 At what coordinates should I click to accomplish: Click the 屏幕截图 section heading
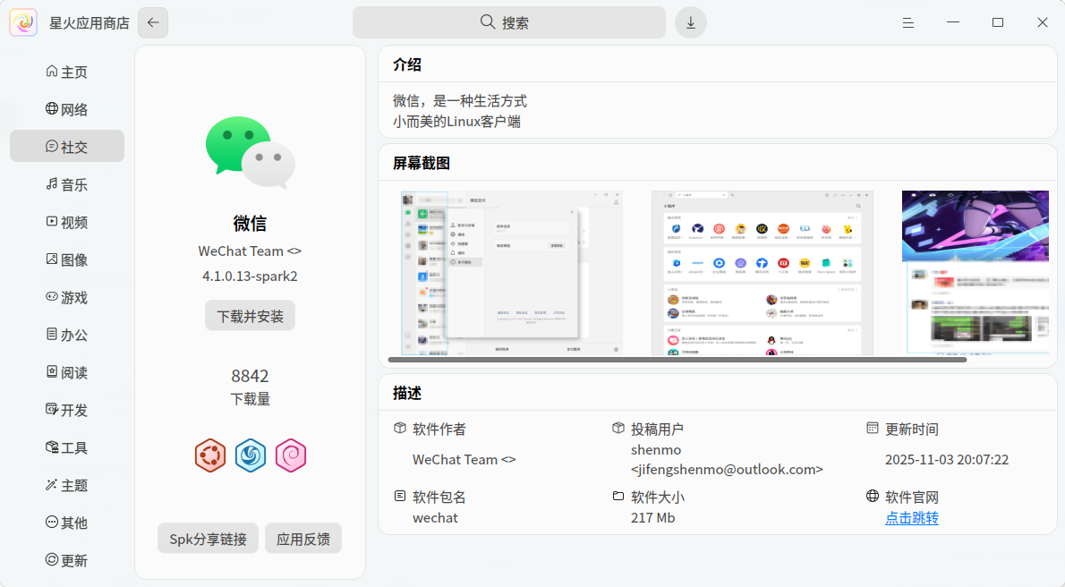coord(422,163)
